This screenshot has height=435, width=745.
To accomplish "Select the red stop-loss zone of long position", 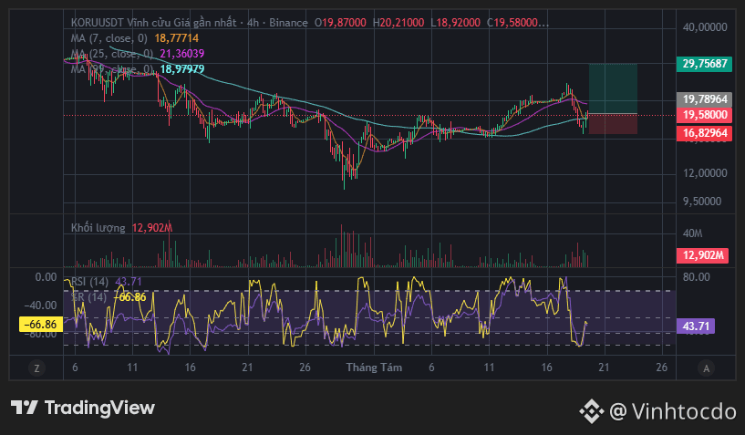I will [x=613, y=124].
